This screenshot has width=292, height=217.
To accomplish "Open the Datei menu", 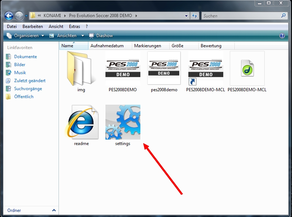I will [x=12, y=27].
